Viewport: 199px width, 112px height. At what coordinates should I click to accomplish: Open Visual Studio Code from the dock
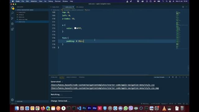pos(79,108)
